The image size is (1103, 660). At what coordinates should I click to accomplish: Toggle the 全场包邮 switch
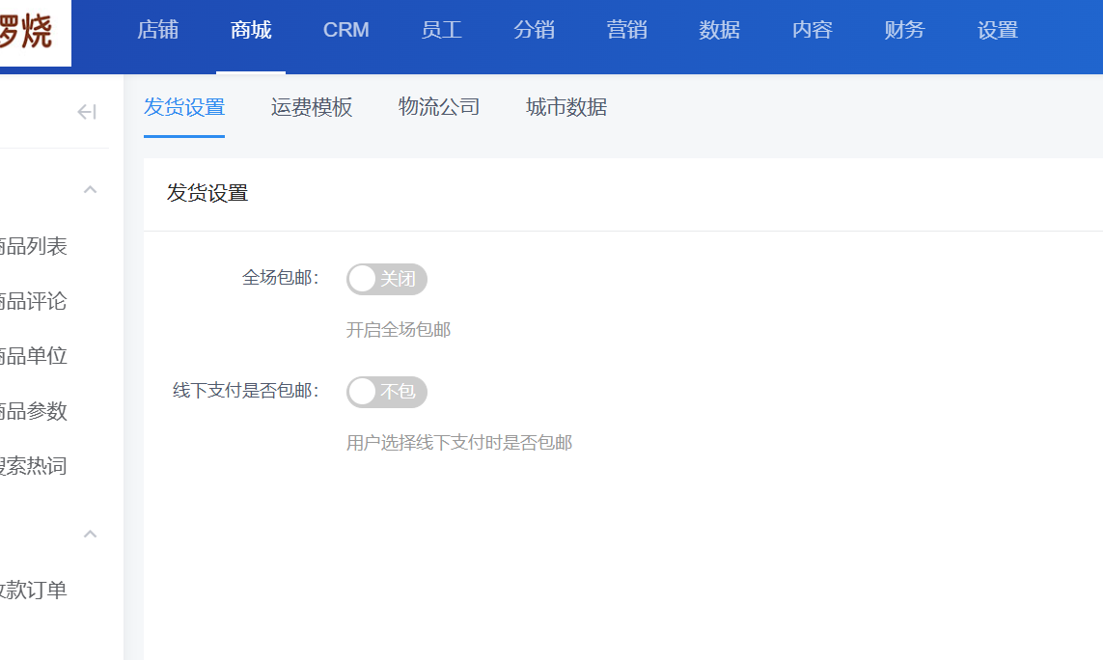pos(386,279)
